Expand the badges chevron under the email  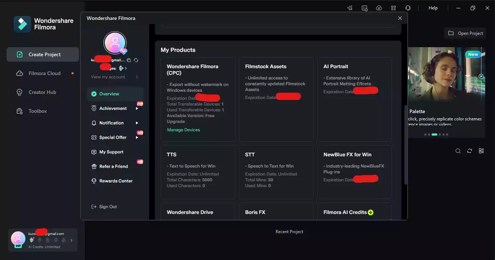126,68
